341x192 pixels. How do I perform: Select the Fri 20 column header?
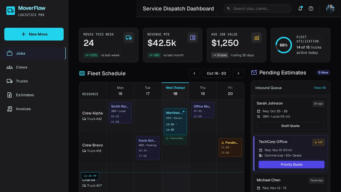[x=230, y=91]
